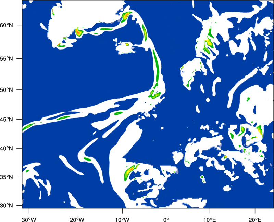This screenshot has height=222, width=274.
Task: Click the 10°W longitude label
Action: pos(122,220)
